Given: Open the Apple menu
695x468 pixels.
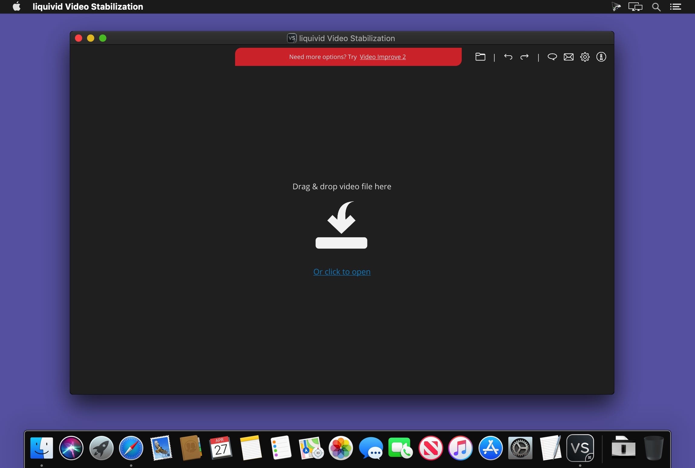Looking at the screenshot, I should 17,6.
